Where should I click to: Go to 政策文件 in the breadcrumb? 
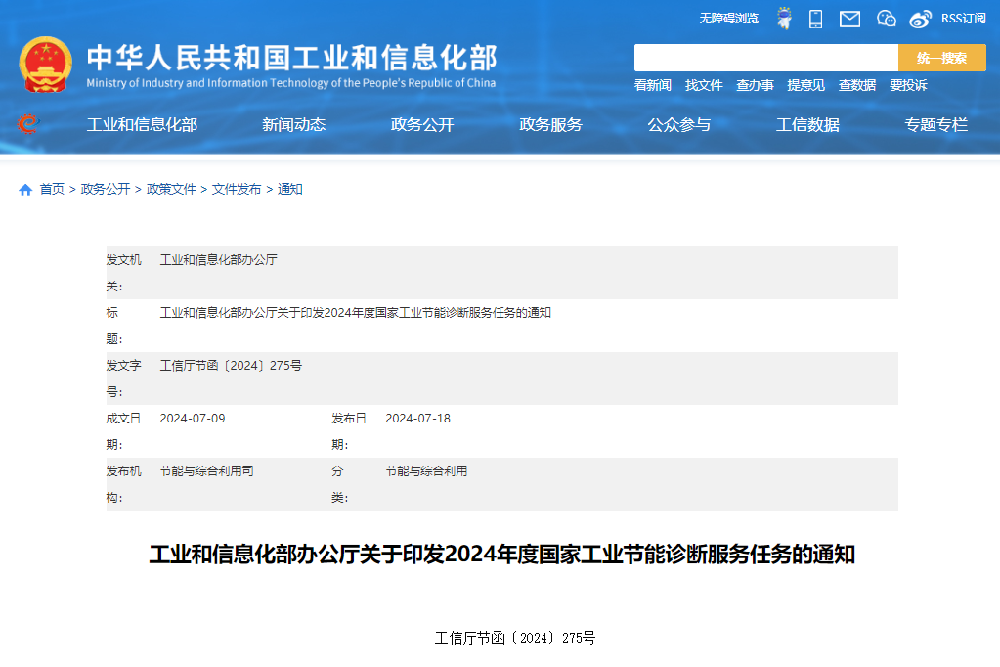171,189
